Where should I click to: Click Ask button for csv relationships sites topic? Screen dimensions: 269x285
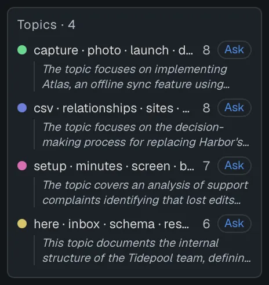click(x=234, y=108)
